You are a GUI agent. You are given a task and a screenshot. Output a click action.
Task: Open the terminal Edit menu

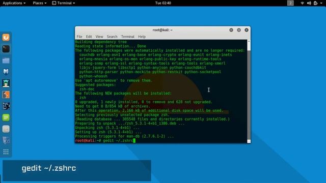click(x=89, y=37)
